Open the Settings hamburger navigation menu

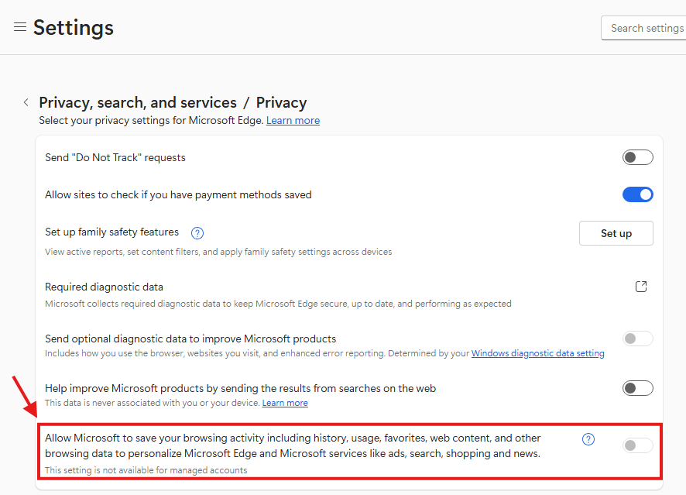pyautogui.click(x=20, y=27)
